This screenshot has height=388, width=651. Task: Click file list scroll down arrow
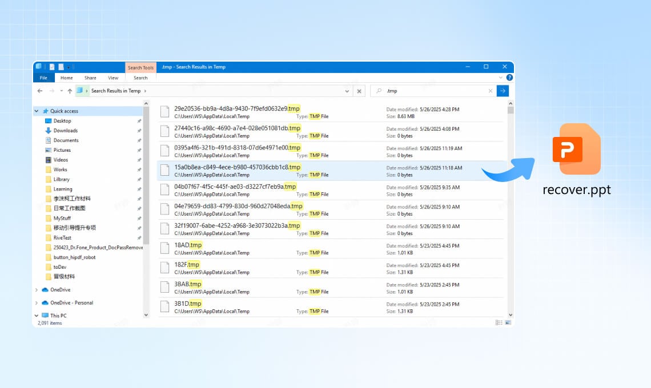coord(511,316)
